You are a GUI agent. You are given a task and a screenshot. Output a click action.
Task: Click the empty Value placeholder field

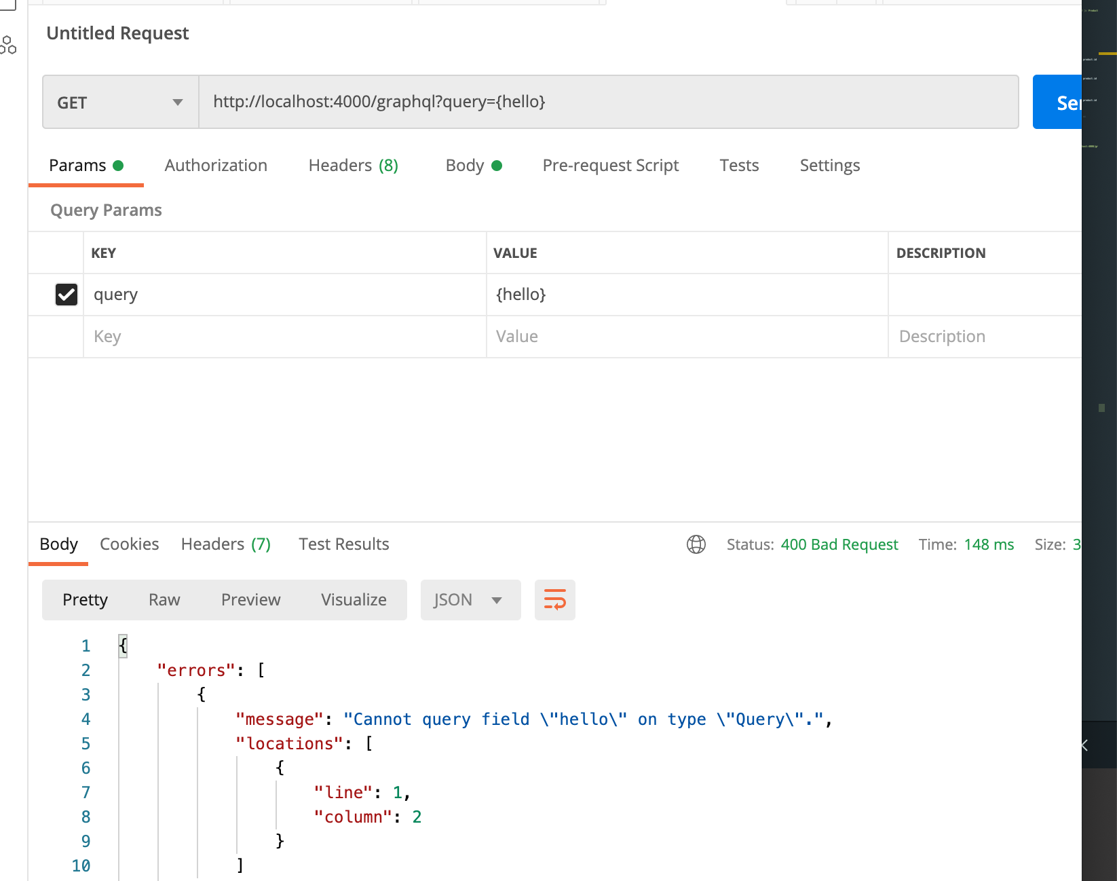687,337
